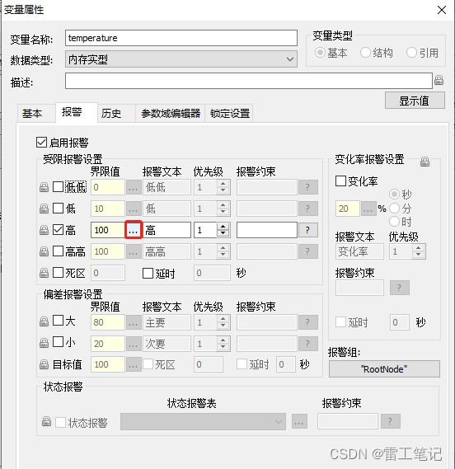Click lock icon beside 状态报警 checkbox

tap(46, 421)
